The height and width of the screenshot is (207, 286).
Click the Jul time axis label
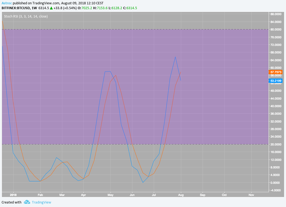(154, 195)
